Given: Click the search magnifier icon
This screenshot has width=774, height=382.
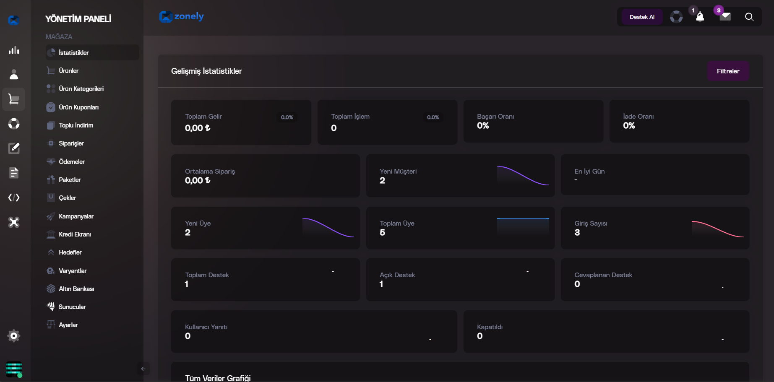Looking at the screenshot, I should click(749, 17).
